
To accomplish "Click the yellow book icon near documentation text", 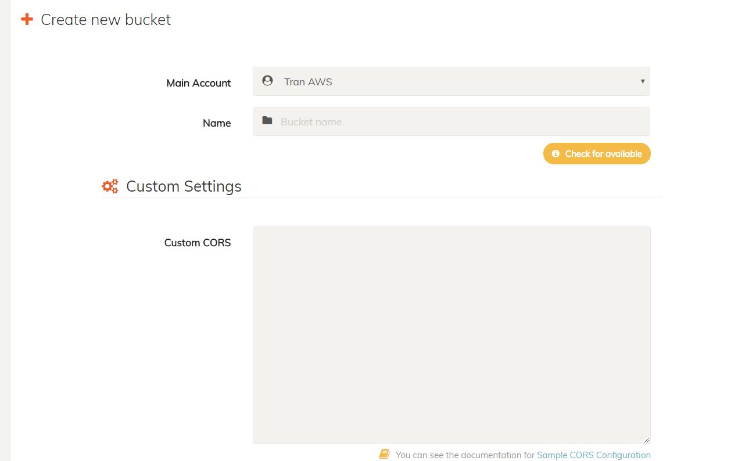I will click(384, 454).
